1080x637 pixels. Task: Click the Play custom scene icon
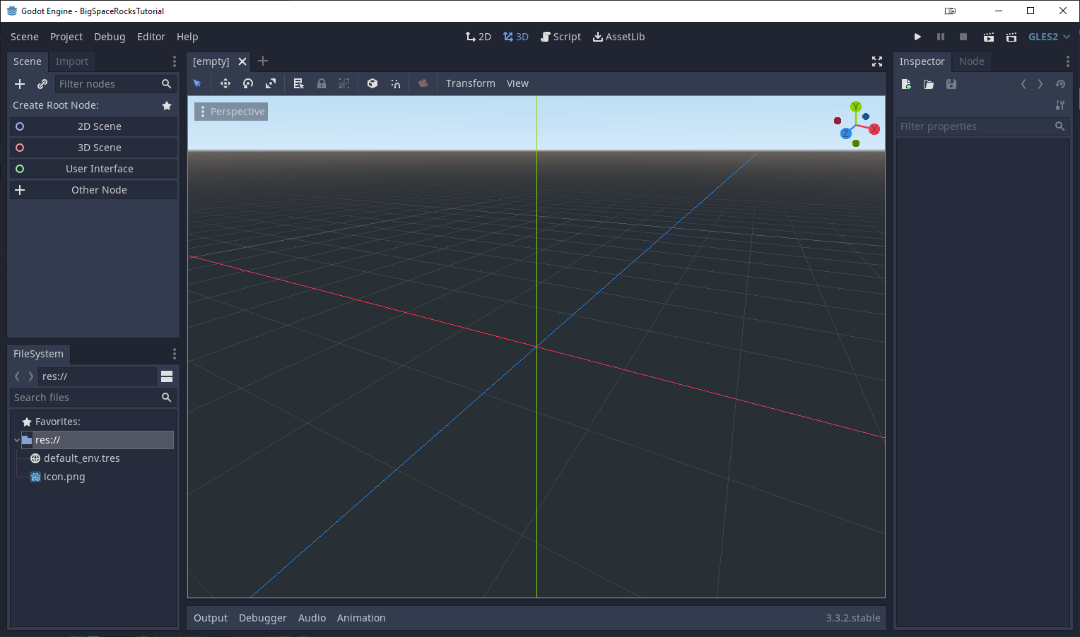(x=1011, y=37)
